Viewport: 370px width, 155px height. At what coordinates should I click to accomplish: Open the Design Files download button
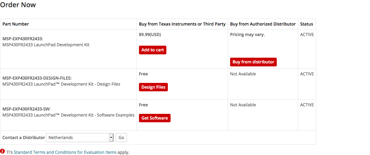tap(153, 87)
